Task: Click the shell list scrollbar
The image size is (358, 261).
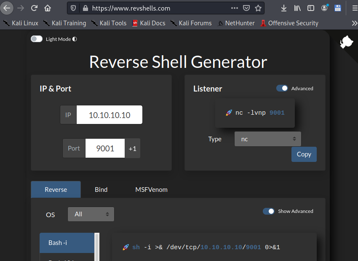Action: point(97,247)
